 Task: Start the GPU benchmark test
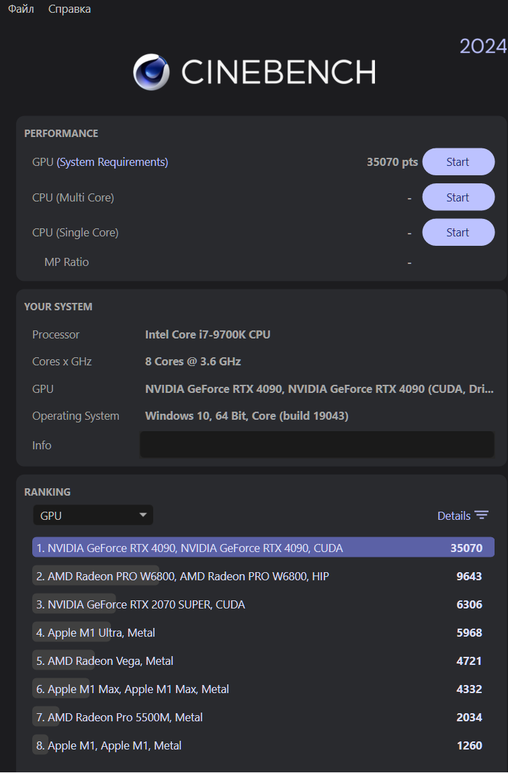pos(458,162)
